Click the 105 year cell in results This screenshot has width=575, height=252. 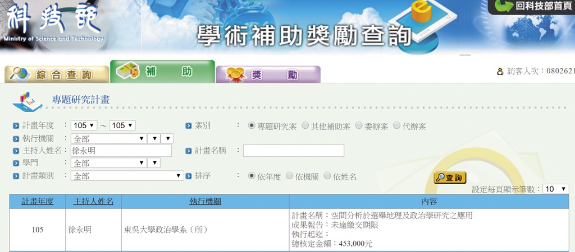(38, 230)
